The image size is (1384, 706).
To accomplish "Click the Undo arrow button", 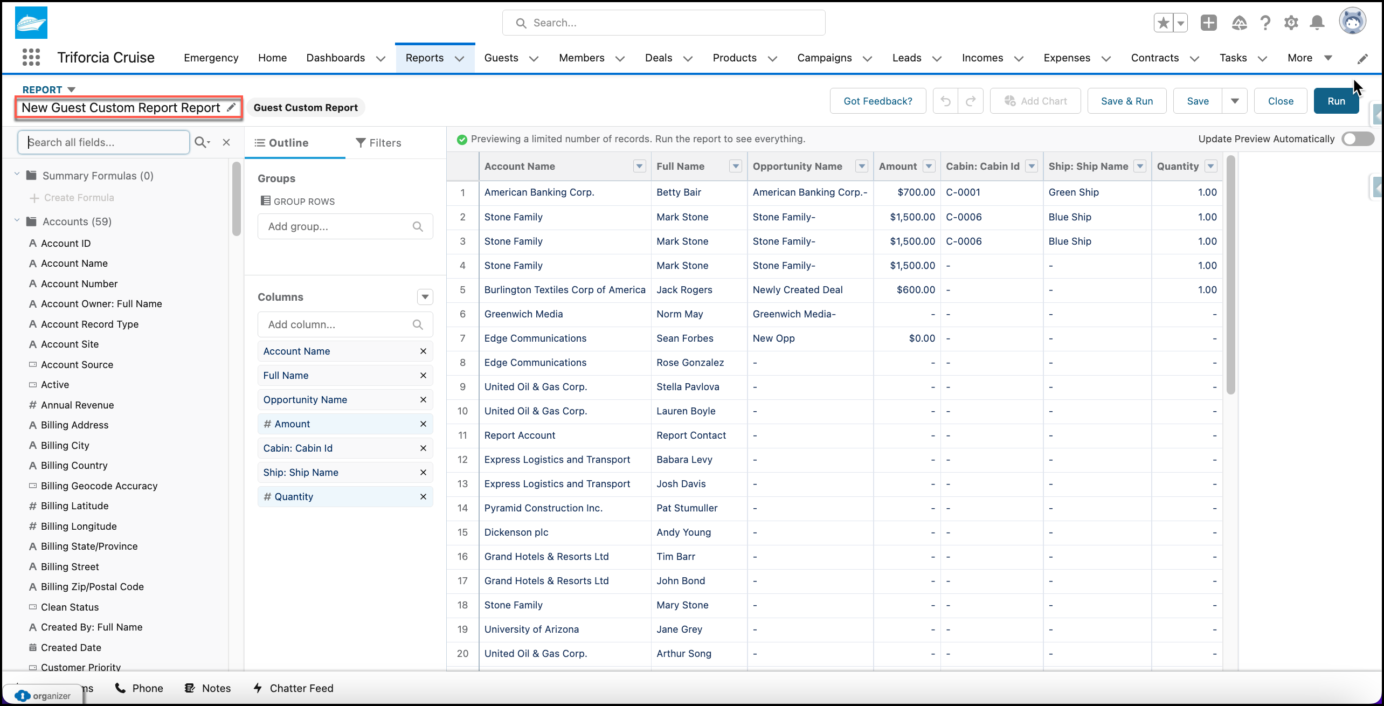I will [945, 101].
